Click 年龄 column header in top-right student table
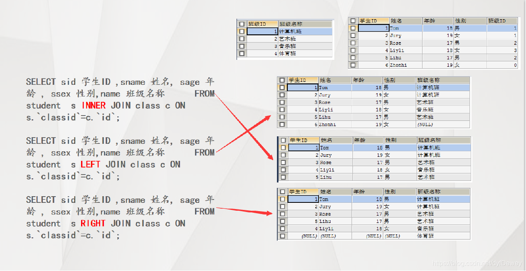526x271 pixels. pos(438,21)
